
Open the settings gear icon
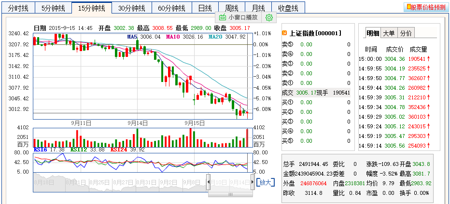(x=269, y=17)
